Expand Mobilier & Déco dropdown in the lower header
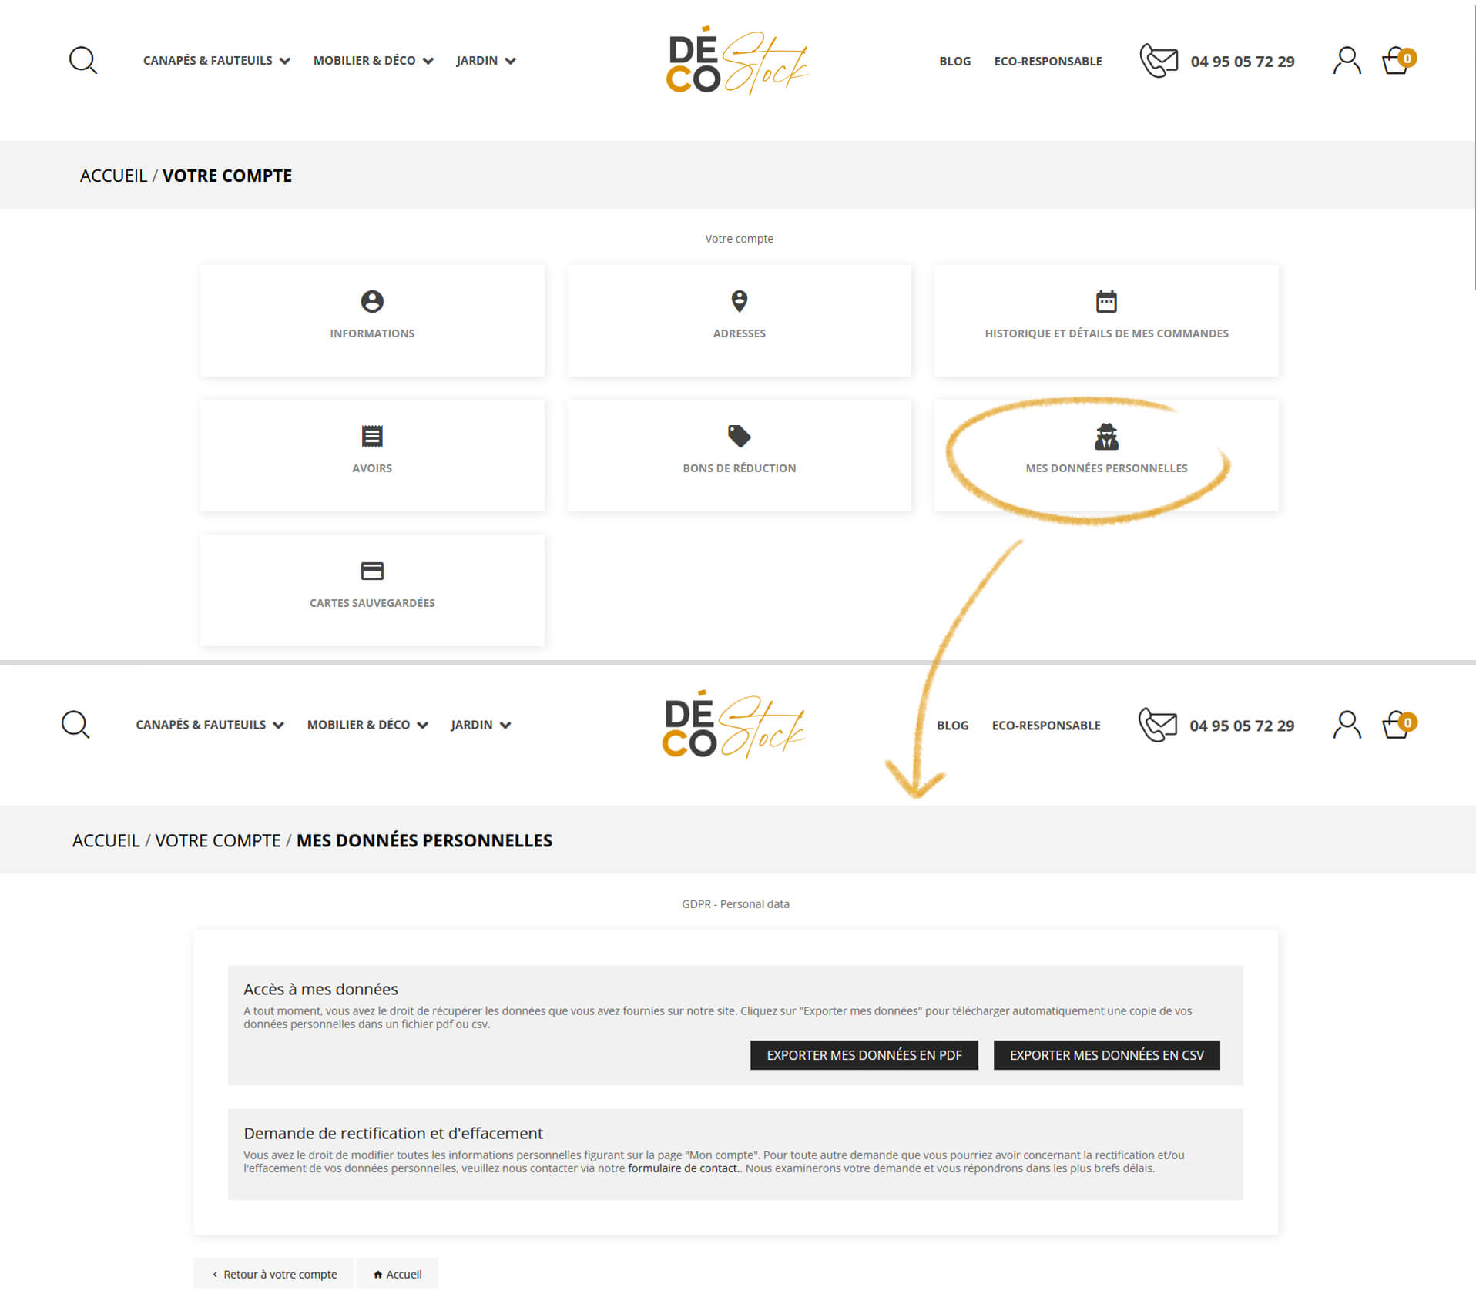The image size is (1476, 1297). tap(367, 725)
